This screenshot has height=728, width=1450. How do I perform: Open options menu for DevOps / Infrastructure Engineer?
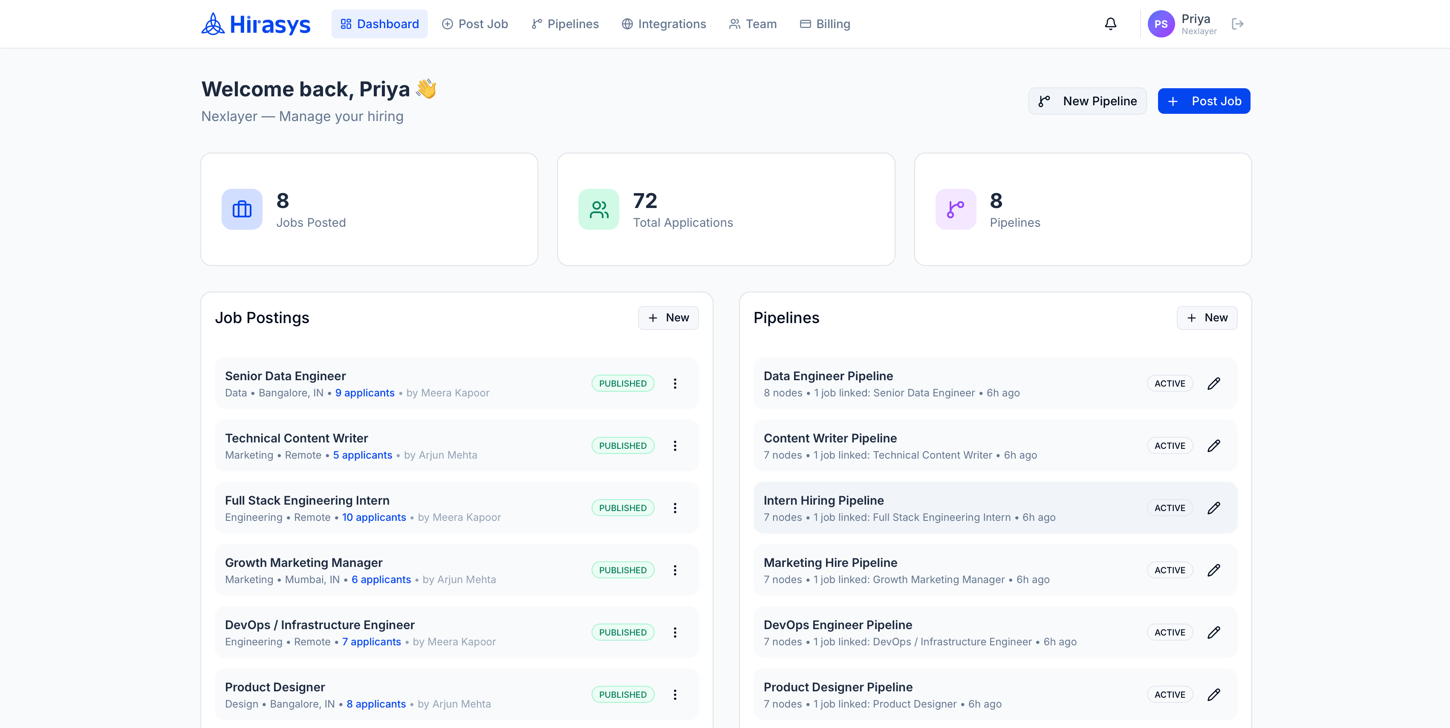click(675, 632)
